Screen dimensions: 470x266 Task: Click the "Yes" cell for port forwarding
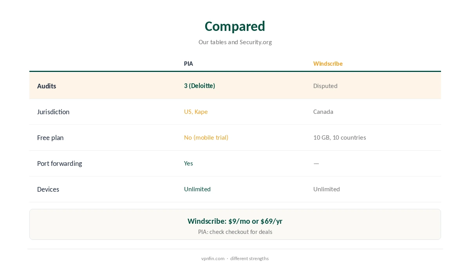pos(188,163)
